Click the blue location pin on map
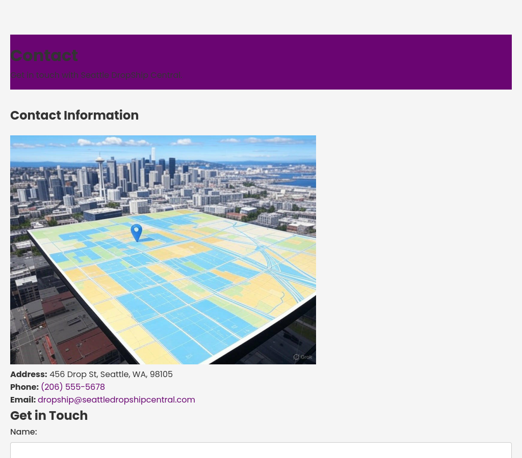Viewport: 522px width, 458px height. (x=136, y=232)
